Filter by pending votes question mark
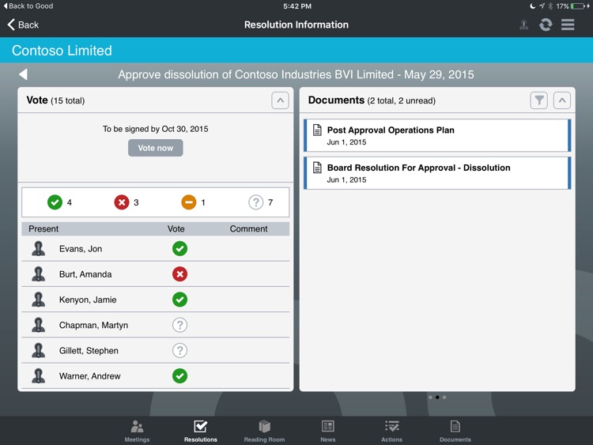This screenshot has height=445, width=593. 255,202
